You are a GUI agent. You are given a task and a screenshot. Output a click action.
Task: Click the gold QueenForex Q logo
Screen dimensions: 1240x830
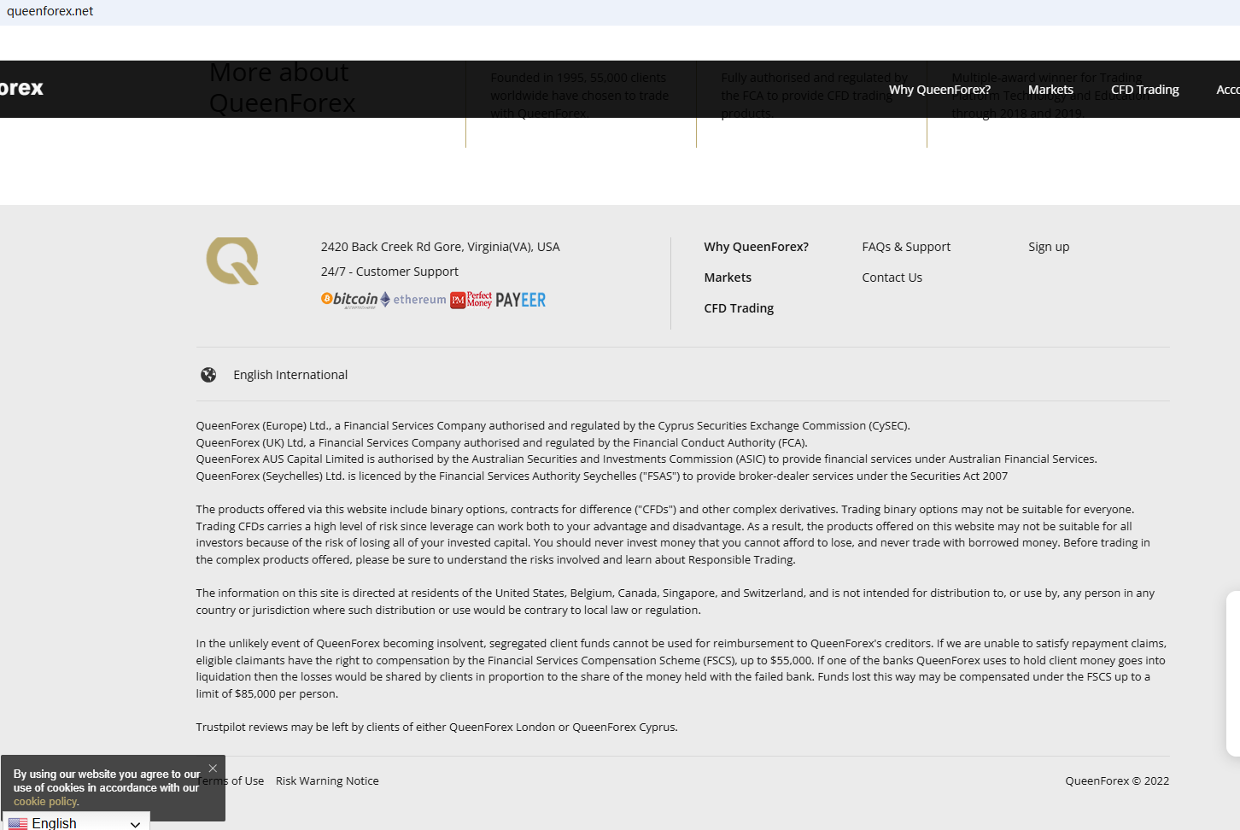(232, 261)
